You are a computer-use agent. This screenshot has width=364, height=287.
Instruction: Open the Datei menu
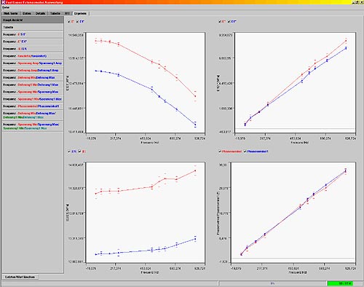6,7
